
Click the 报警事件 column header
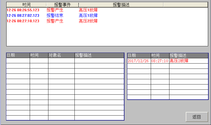(62, 5)
